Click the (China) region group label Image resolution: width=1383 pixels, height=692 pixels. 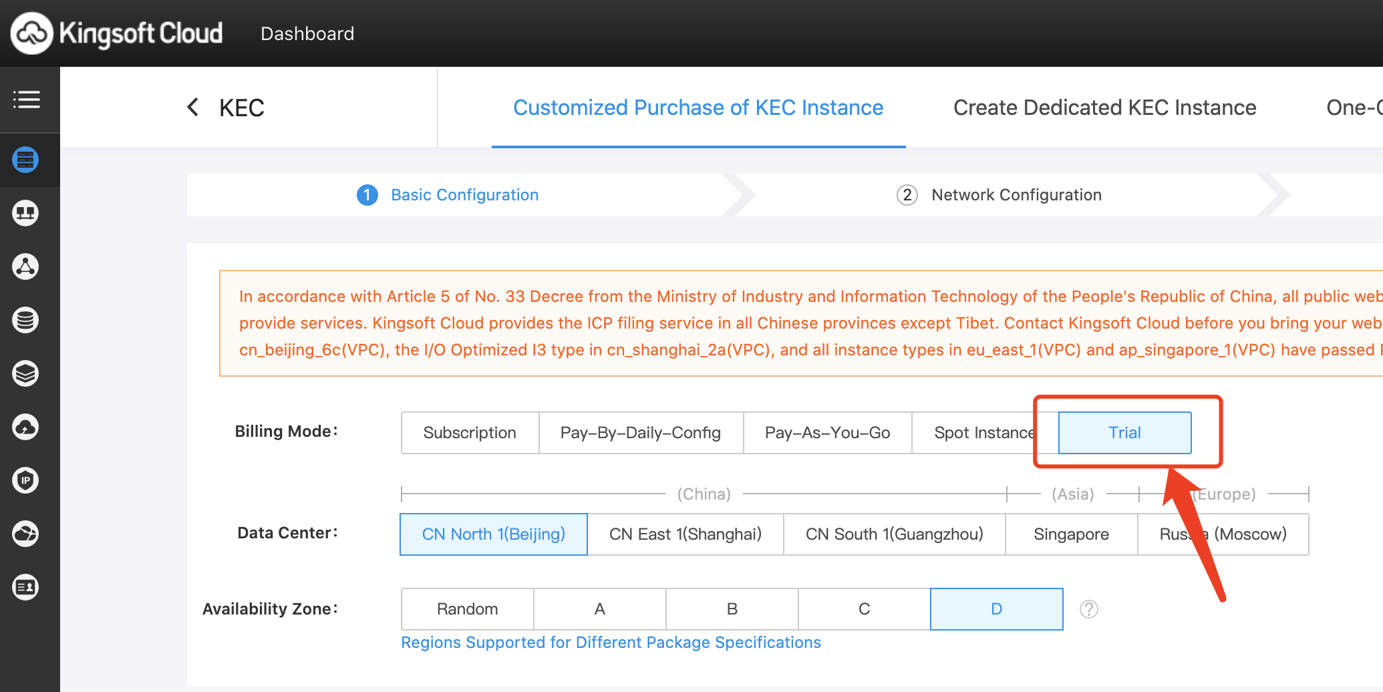(704, 494)
